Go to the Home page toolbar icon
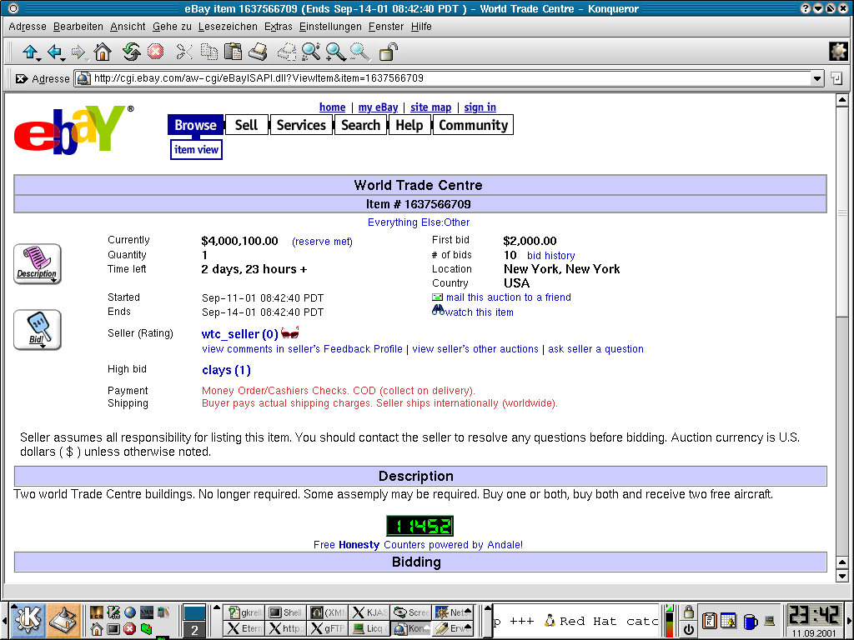Image resolution: width=854 pixels, height=640 pixels. 103,52
